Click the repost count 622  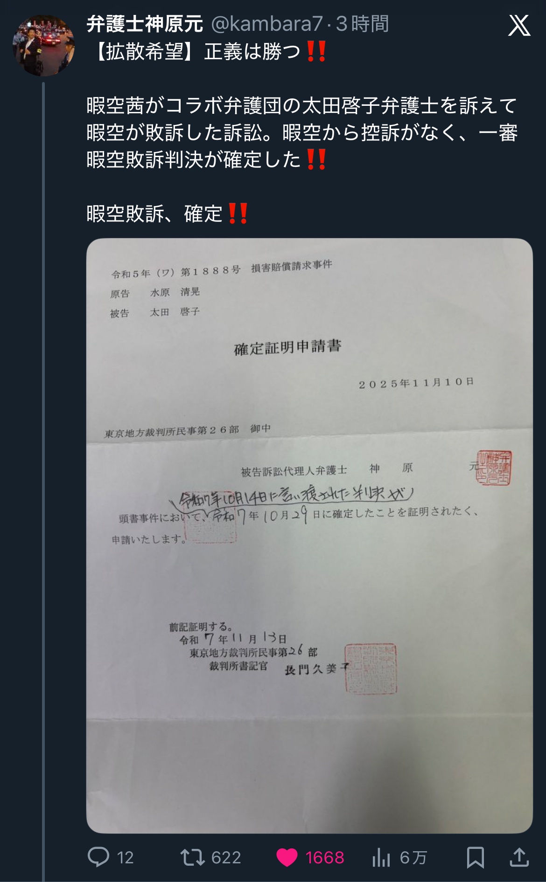[226, 857]
